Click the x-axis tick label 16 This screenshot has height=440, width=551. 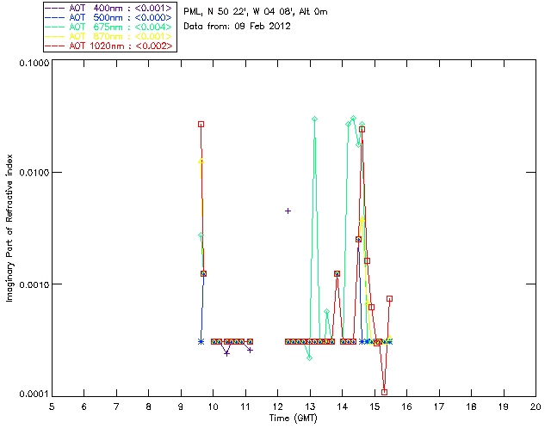(x=407, y=406)
